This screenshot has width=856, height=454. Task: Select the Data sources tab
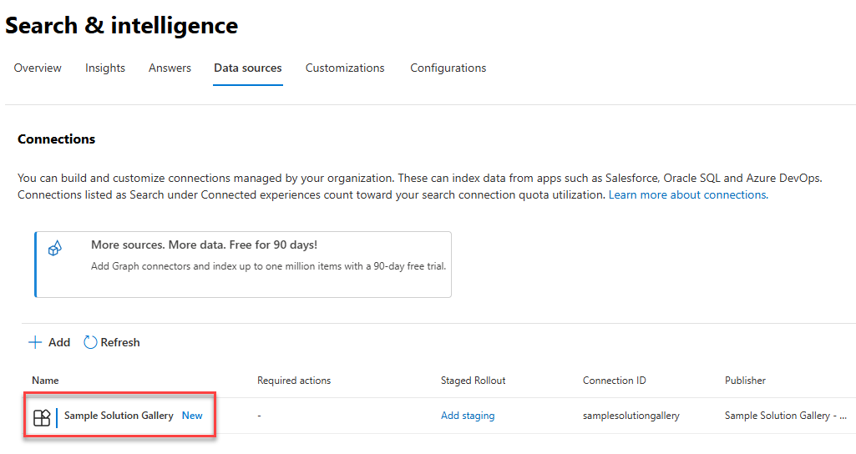(248, 68)
